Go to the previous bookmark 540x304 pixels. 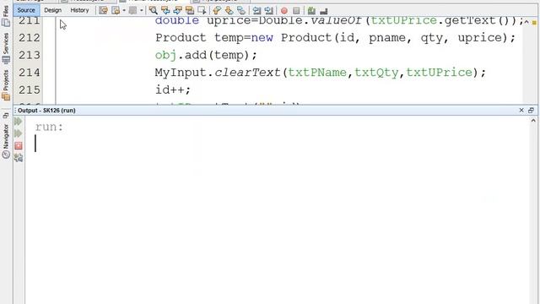point(217,10)
